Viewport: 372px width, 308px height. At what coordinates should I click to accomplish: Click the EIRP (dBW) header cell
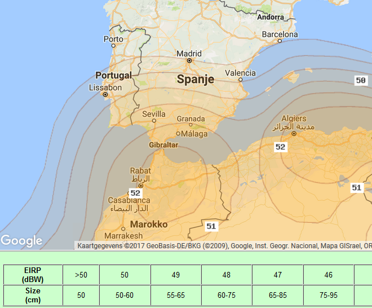click(32, 275)
